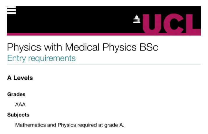The height and width of the screenshot is (134, 208).
Task: Click the "Grades" label
Action: (16, 94)
